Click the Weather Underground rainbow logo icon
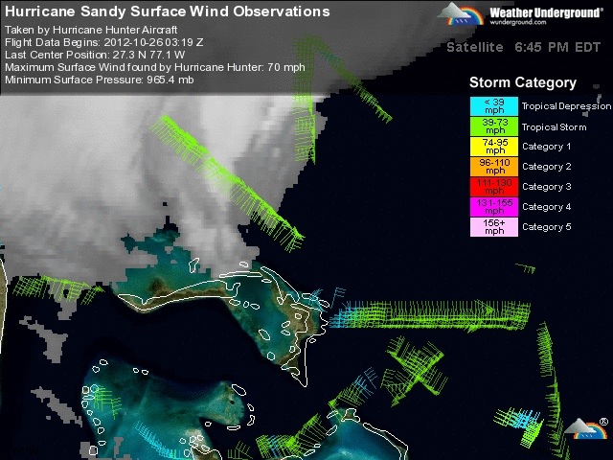Image resolution: width=613 pixels, height=460 pixels. pos(462,13)
